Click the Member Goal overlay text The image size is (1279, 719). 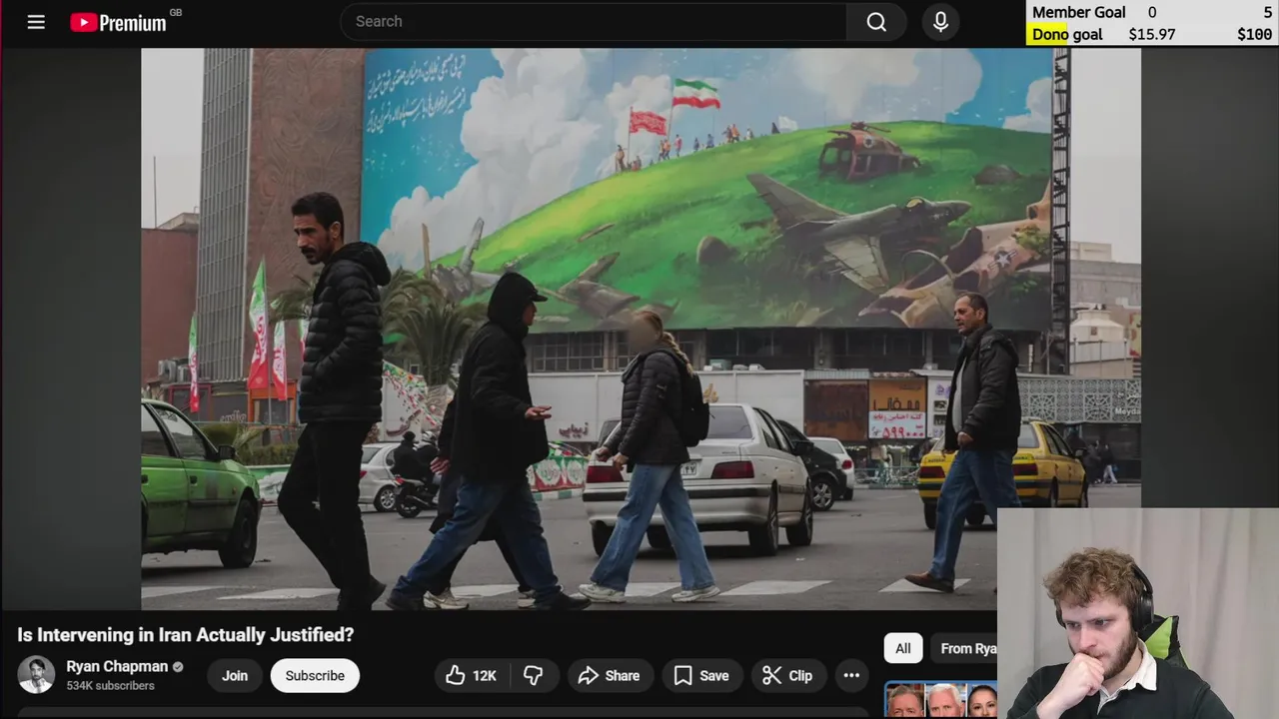click(x=1079, y=12)
